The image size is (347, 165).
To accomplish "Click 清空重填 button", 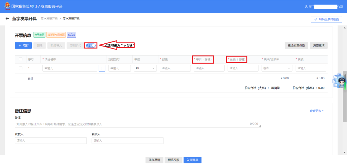I will [x=319, y=46].
